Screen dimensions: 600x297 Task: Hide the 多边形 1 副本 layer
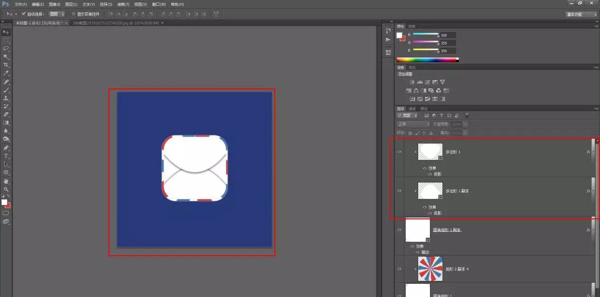tap(399, 190)
